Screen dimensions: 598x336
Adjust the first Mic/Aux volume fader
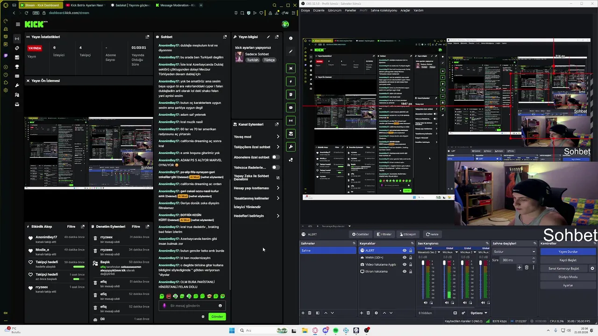(x=444, y=264)
